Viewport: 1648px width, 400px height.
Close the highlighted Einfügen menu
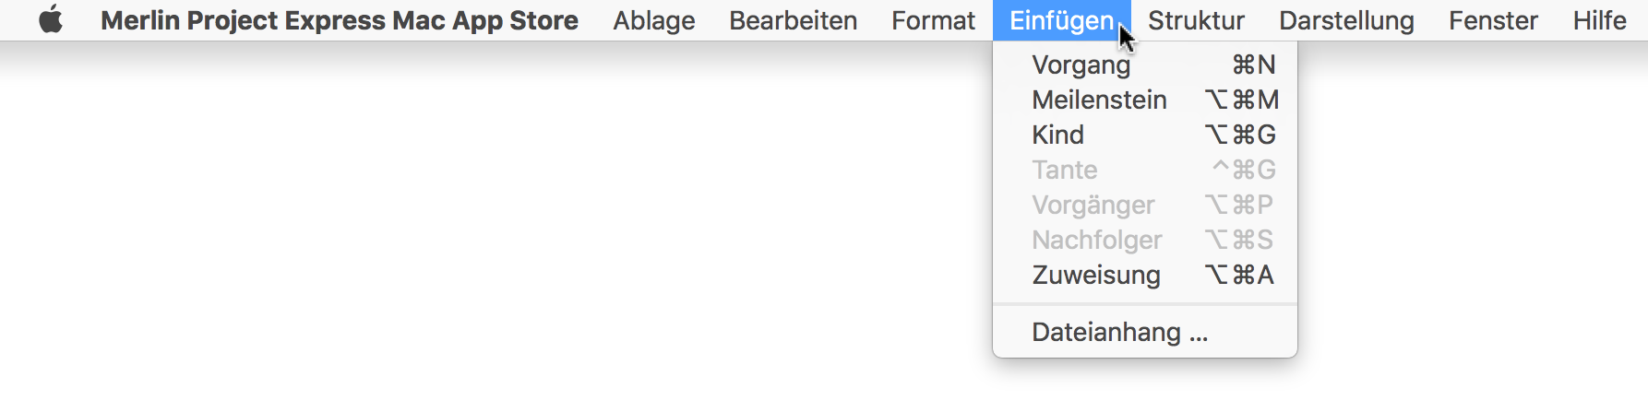1061,20
